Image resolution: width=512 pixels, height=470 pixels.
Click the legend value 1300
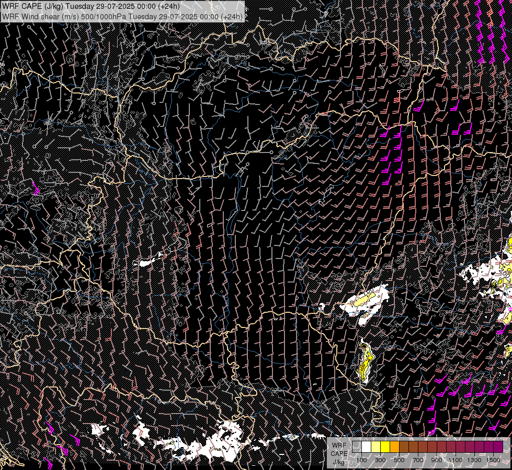click(x=474, y=460)
